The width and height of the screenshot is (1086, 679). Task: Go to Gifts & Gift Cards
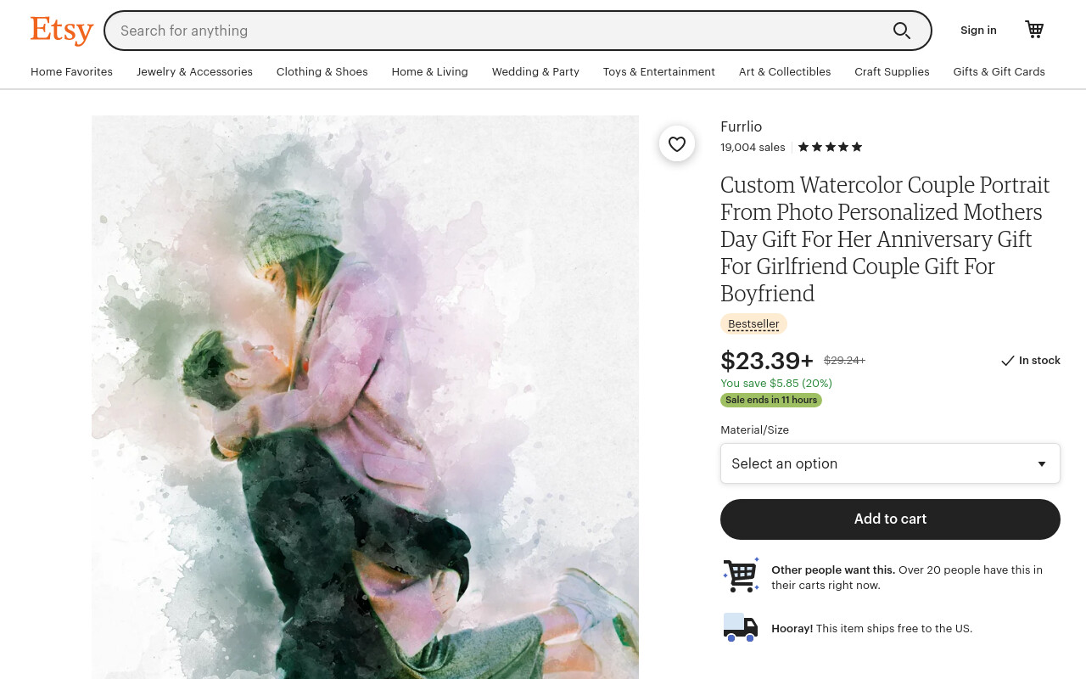(x=999, y=72)
